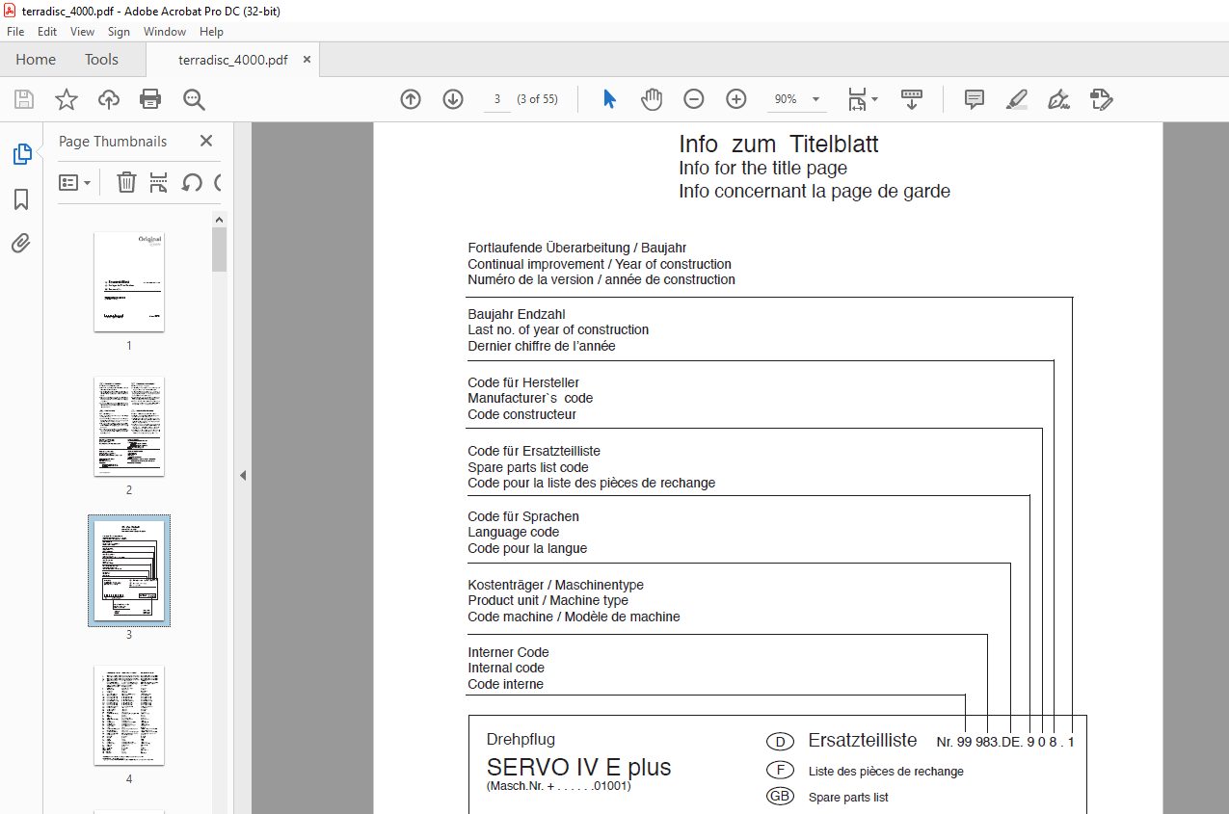Screen dimensions: 1229x814
Task: Open thumbnails options menu dropdown
Action: tap(75, 182)
